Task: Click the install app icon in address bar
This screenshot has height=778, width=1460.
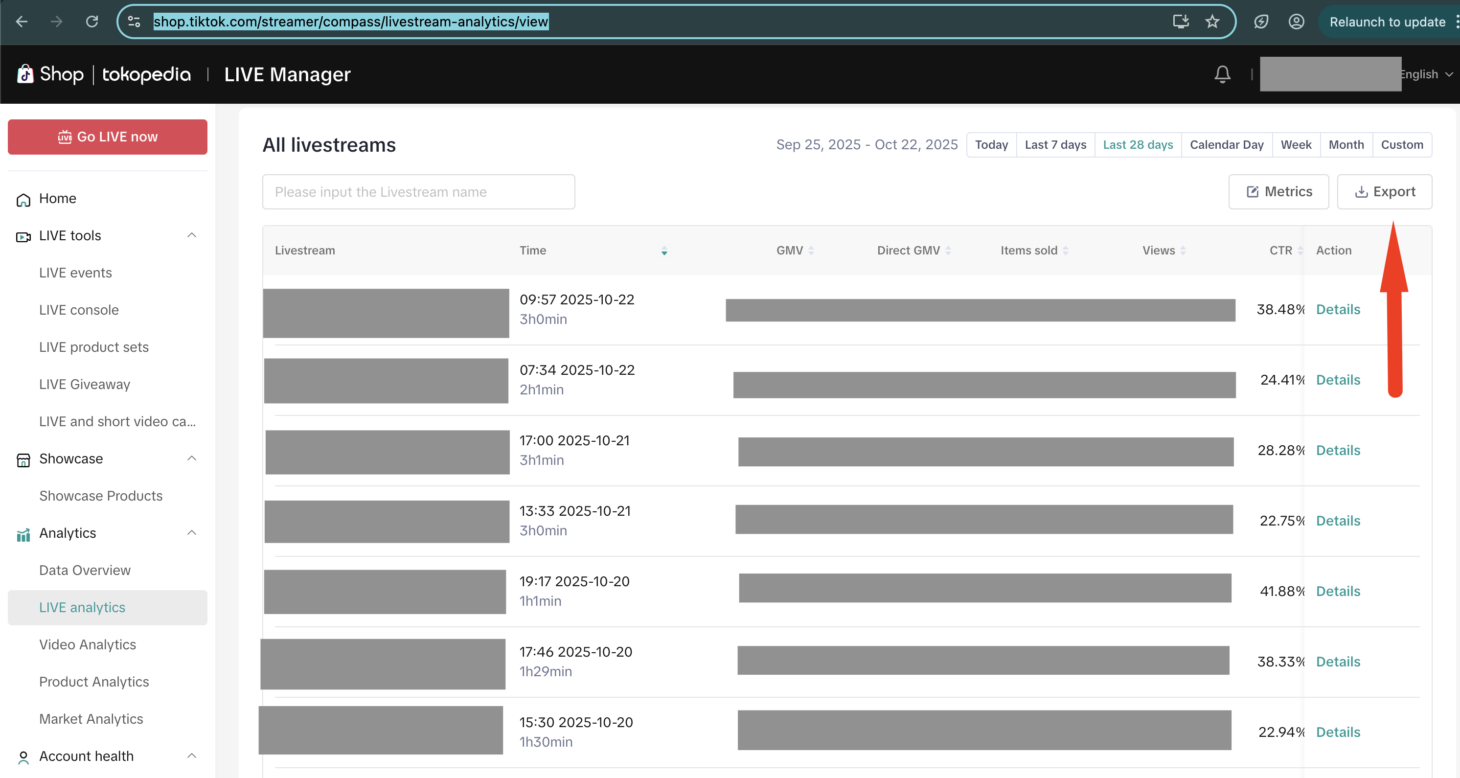Action: [x=1180, y=22]
